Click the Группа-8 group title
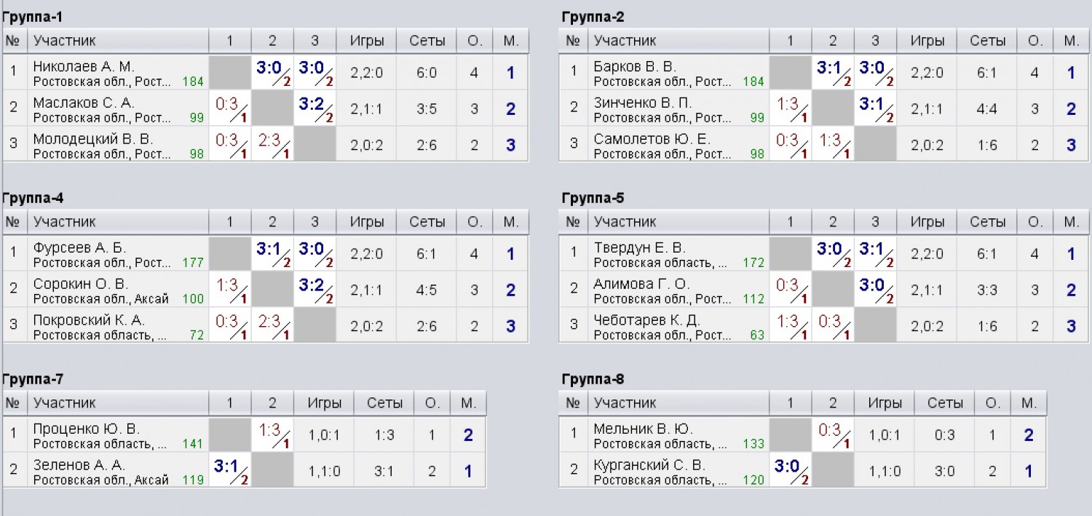The height and width of the screenshot is (516, 1092). click(x=593, y=379)
